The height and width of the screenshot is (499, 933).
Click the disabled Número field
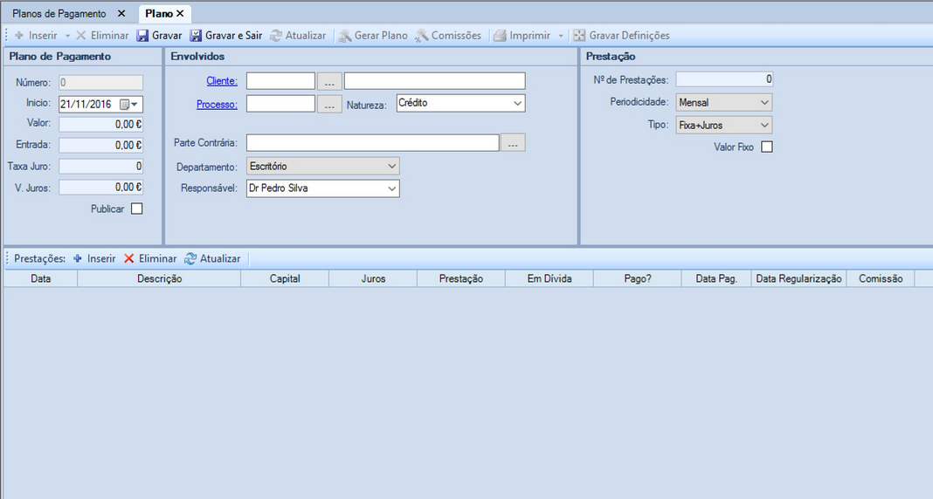[x=101, y=83]
